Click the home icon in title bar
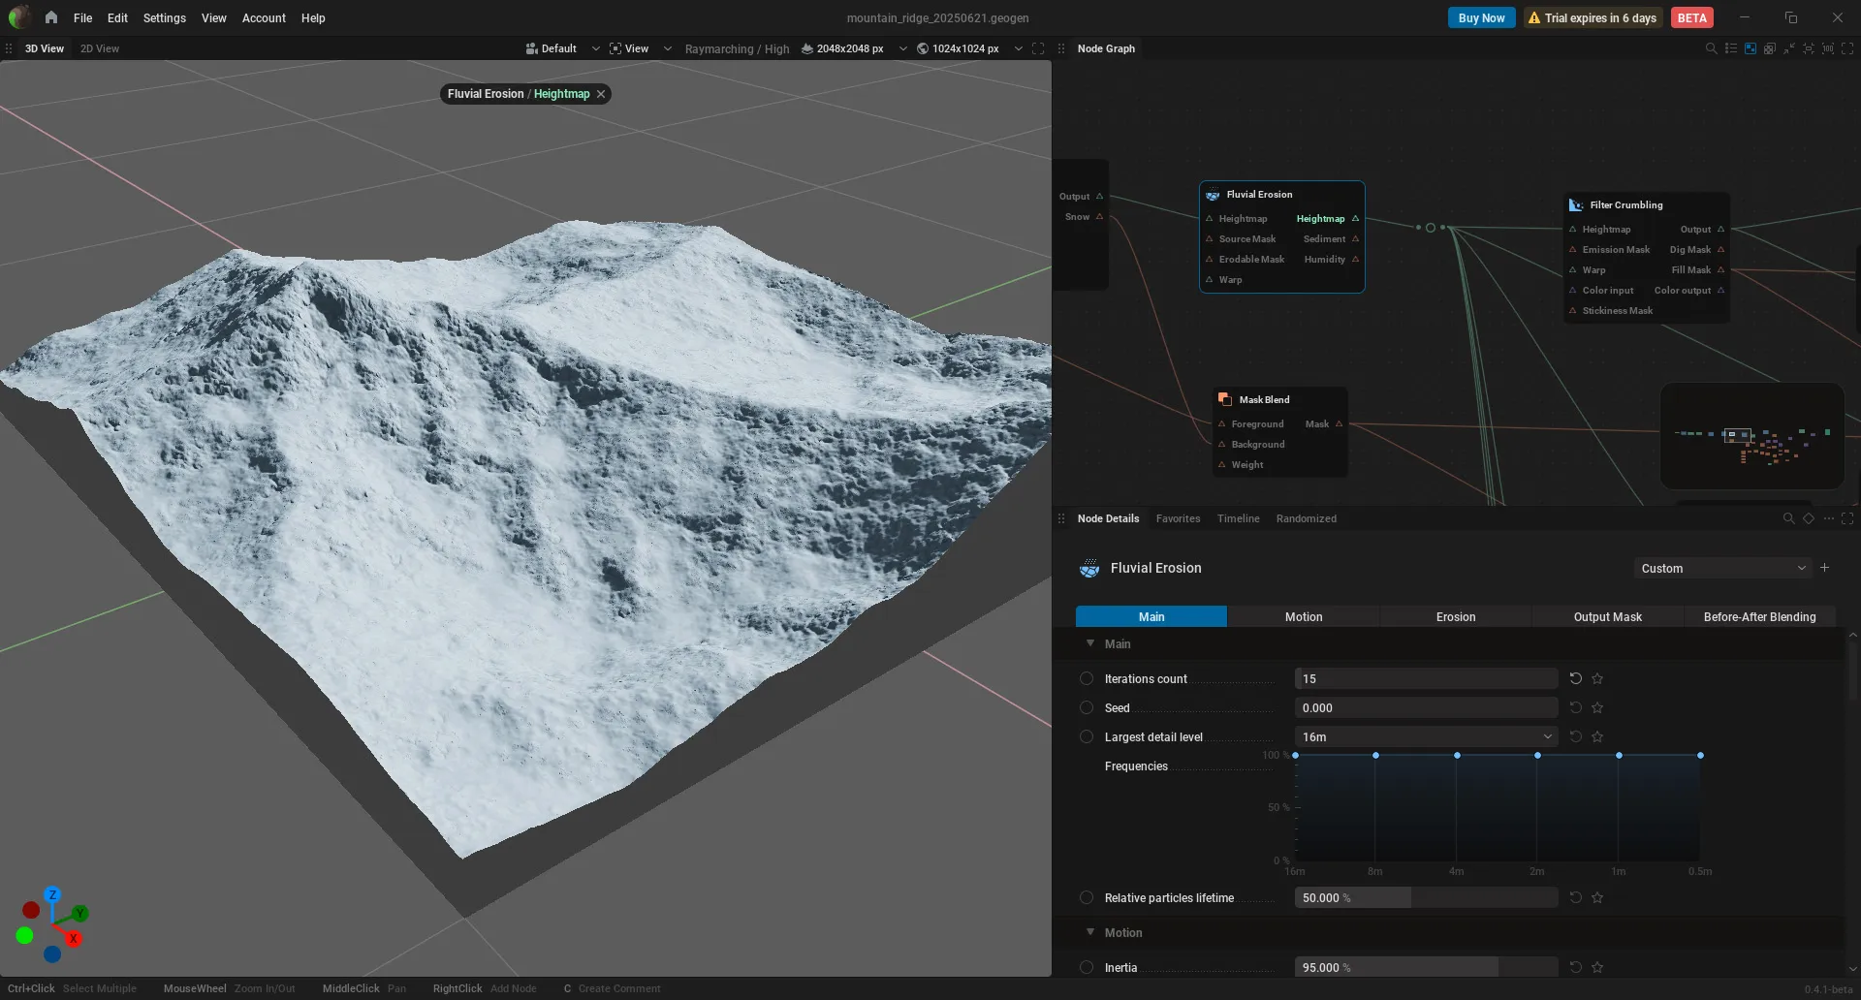Viewport: 1861px width, 1000px height. pos(51,17)
